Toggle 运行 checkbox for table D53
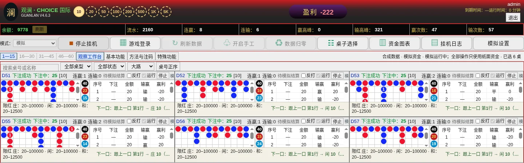 tap(493, 76)
